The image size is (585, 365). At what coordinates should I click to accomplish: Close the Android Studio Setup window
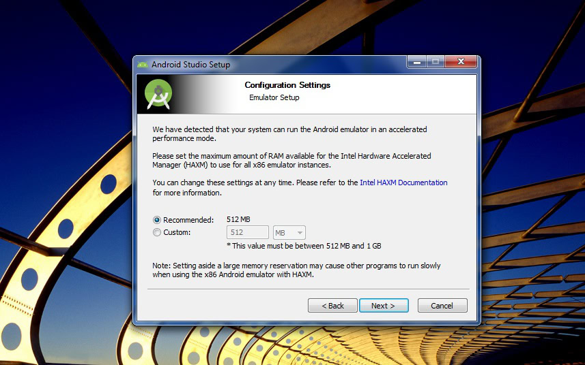(x=461, y=62)
